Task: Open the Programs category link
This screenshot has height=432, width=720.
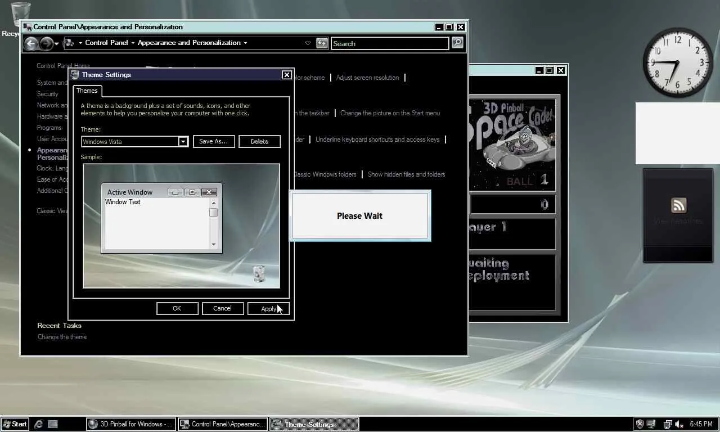Action: click(49, 128)
